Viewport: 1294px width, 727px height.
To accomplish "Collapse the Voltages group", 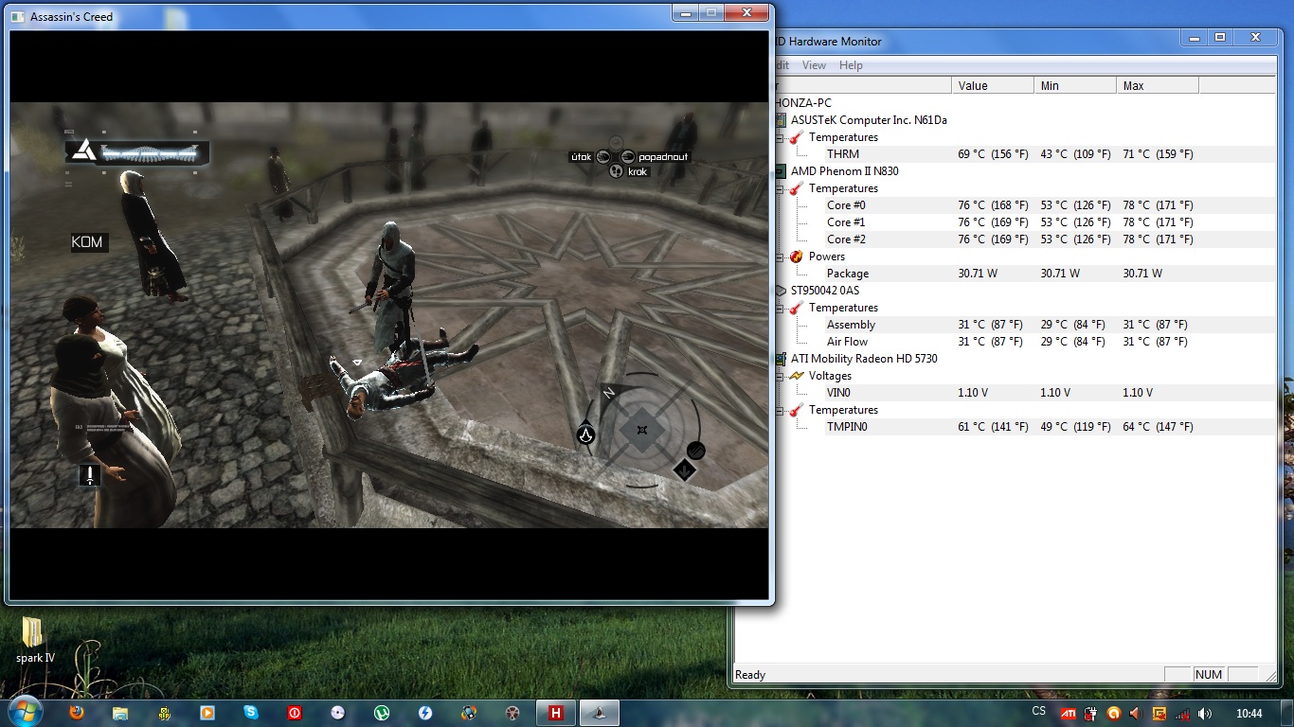I will coord(780,376).
